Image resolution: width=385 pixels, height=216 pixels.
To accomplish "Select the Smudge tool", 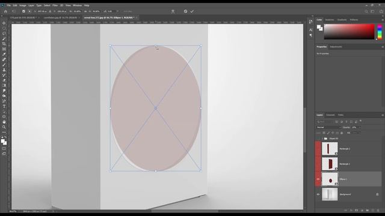I will click(4, 91).
